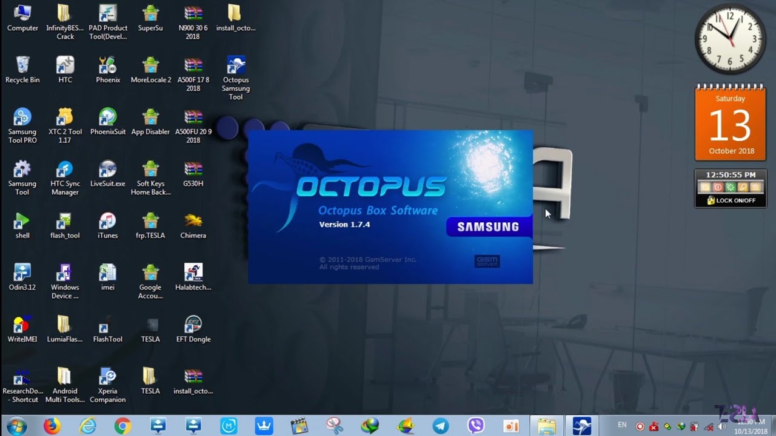Open Viber from the taskbar
Screen dimensions: 776x436
[x=476, y=426]
